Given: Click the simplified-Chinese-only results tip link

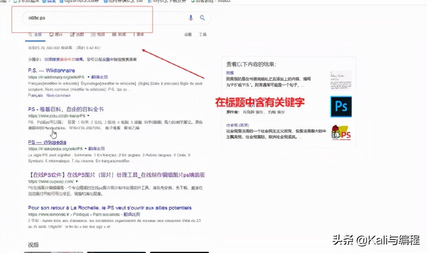Looking at the screenshot, I should coord(64,59).
